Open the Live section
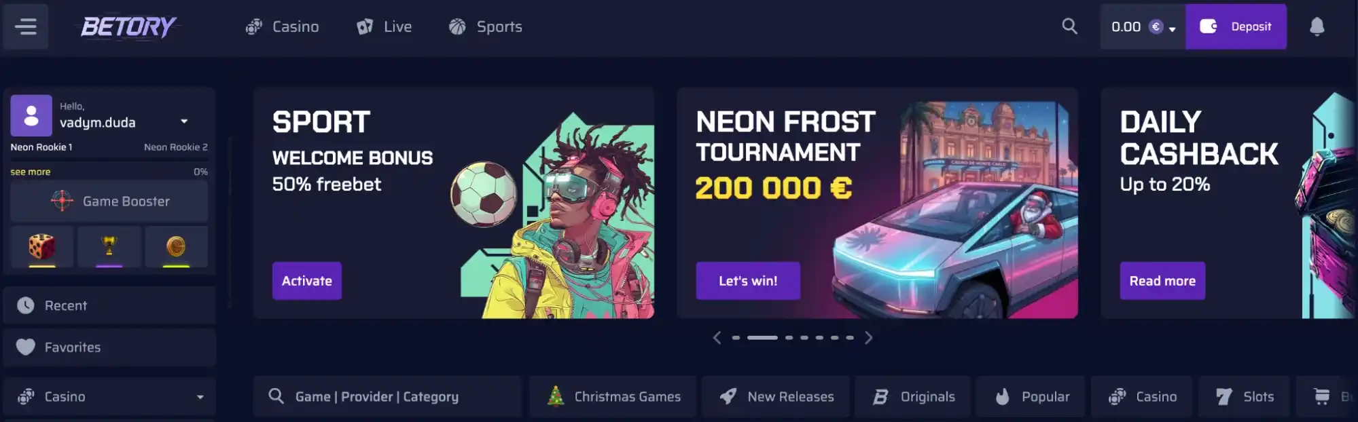The width and height of the screenshot is (1358, 422). tap(385, 26)
